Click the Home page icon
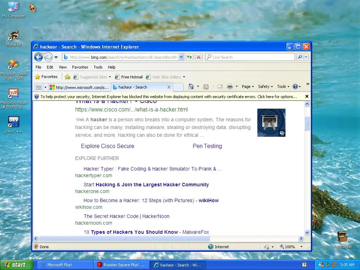Image resolution: width=360 pixels, height=270 pixels. pyautogui.click(x=191, y=86)
